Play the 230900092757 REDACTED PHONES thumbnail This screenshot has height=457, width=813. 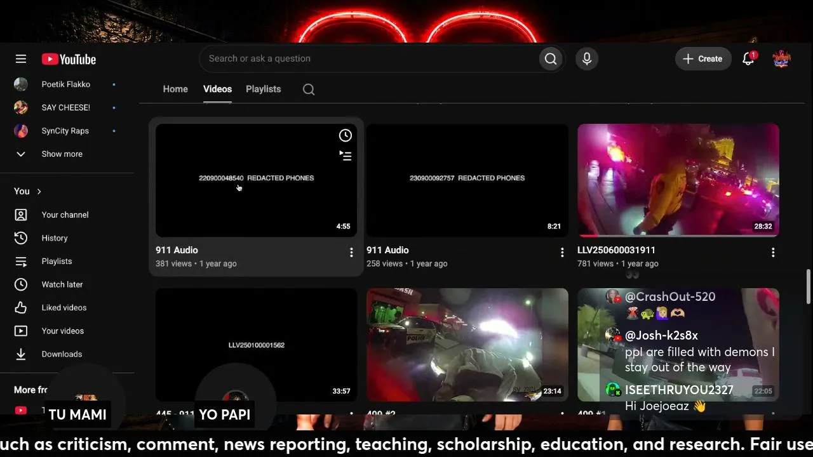click(467, 180)
